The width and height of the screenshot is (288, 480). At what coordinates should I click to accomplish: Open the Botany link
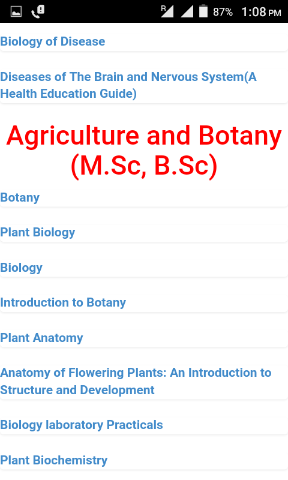20,197
